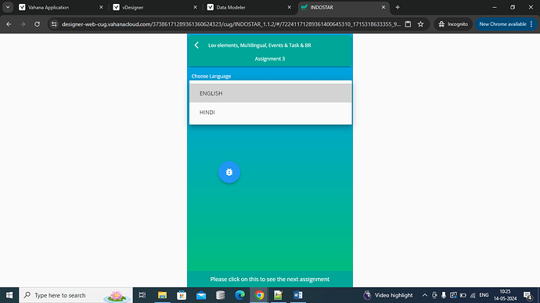540x303 pixels.
Task: Navigate back in the browser
Action: tap(9, 24)
